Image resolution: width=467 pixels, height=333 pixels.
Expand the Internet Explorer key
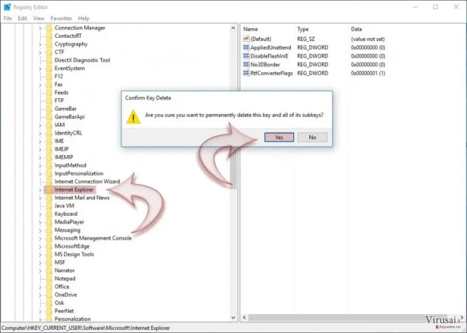(x=40, y=190)
